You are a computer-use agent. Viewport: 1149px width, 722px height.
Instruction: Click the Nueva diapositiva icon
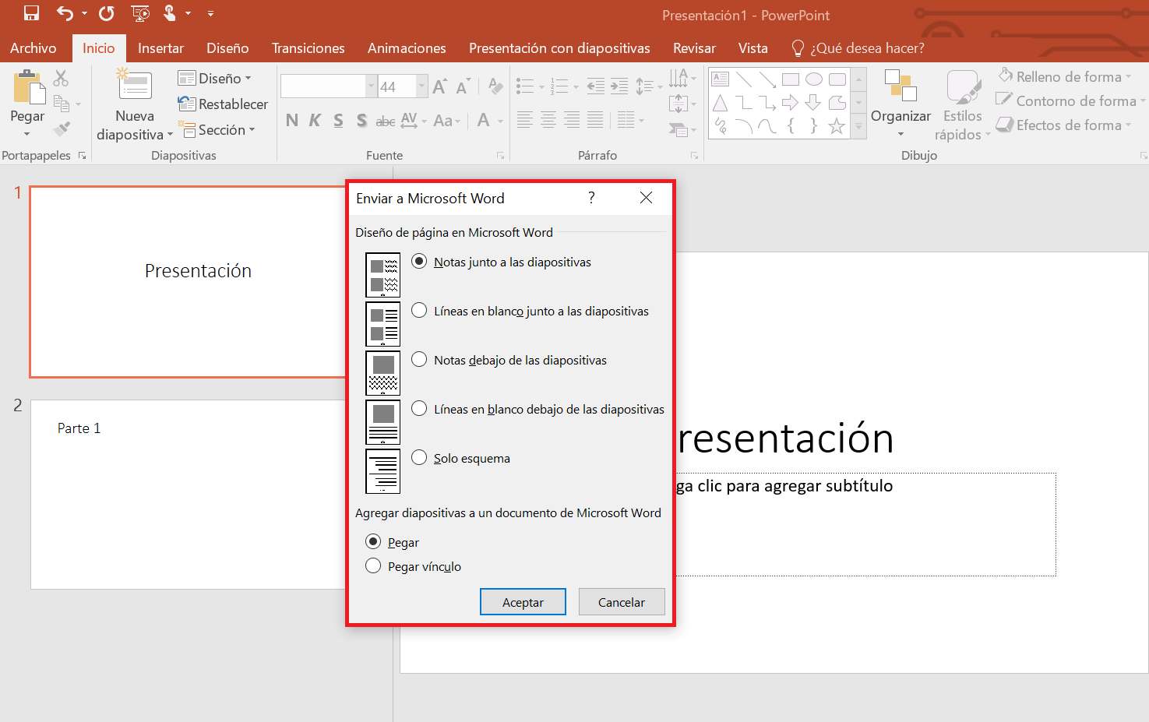pyautogui.click(x=135, y=85)
